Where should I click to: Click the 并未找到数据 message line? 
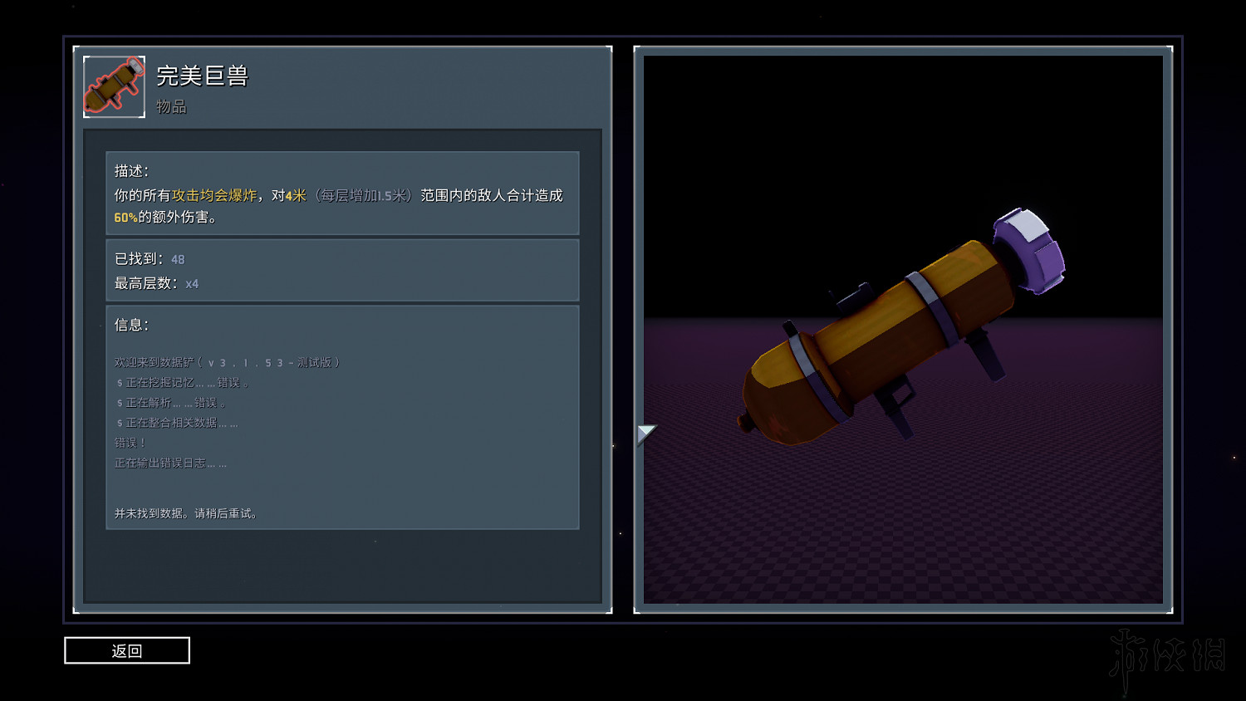tap(187, 513)
